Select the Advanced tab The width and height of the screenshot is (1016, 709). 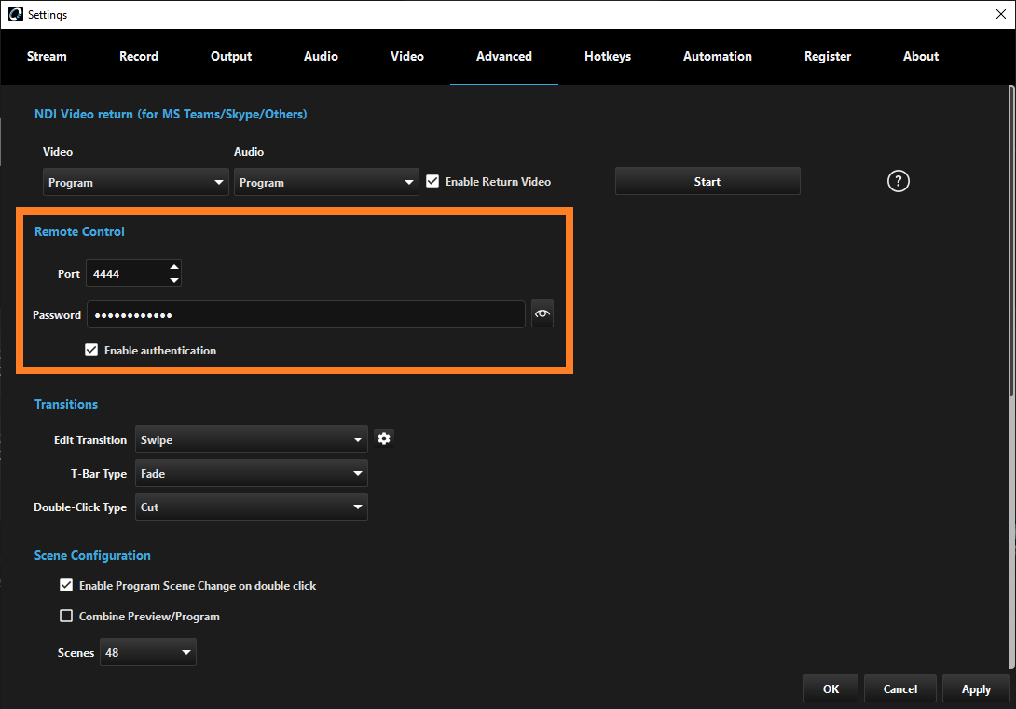[504, 56]
